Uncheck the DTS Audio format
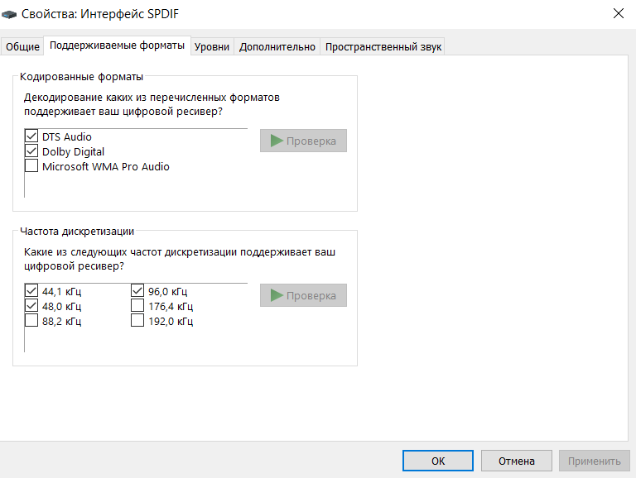 click(x=31, y=136)
